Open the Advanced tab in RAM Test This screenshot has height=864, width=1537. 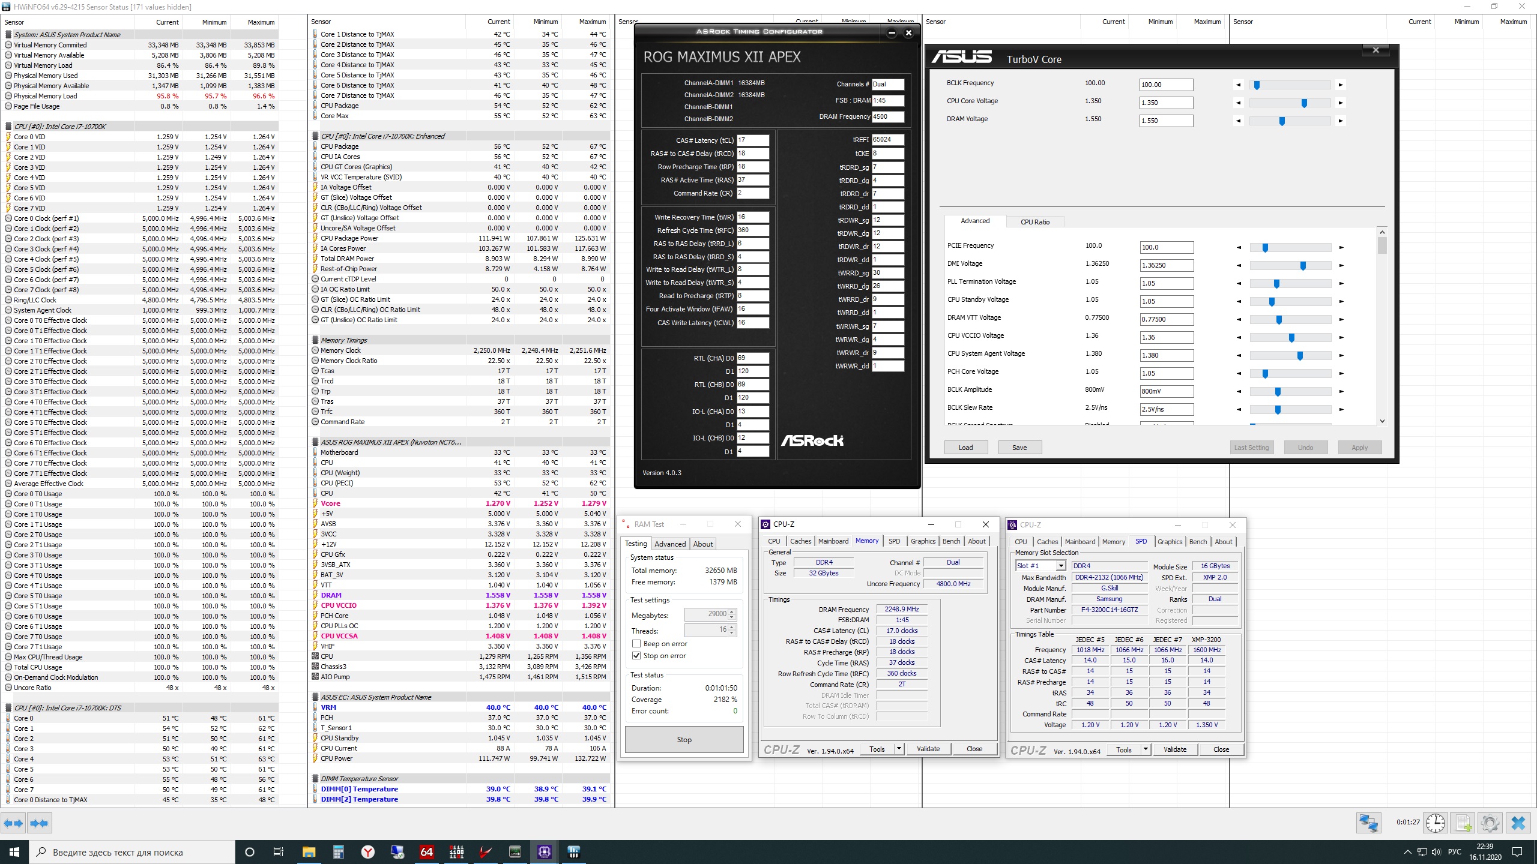[x=669, y=544]
